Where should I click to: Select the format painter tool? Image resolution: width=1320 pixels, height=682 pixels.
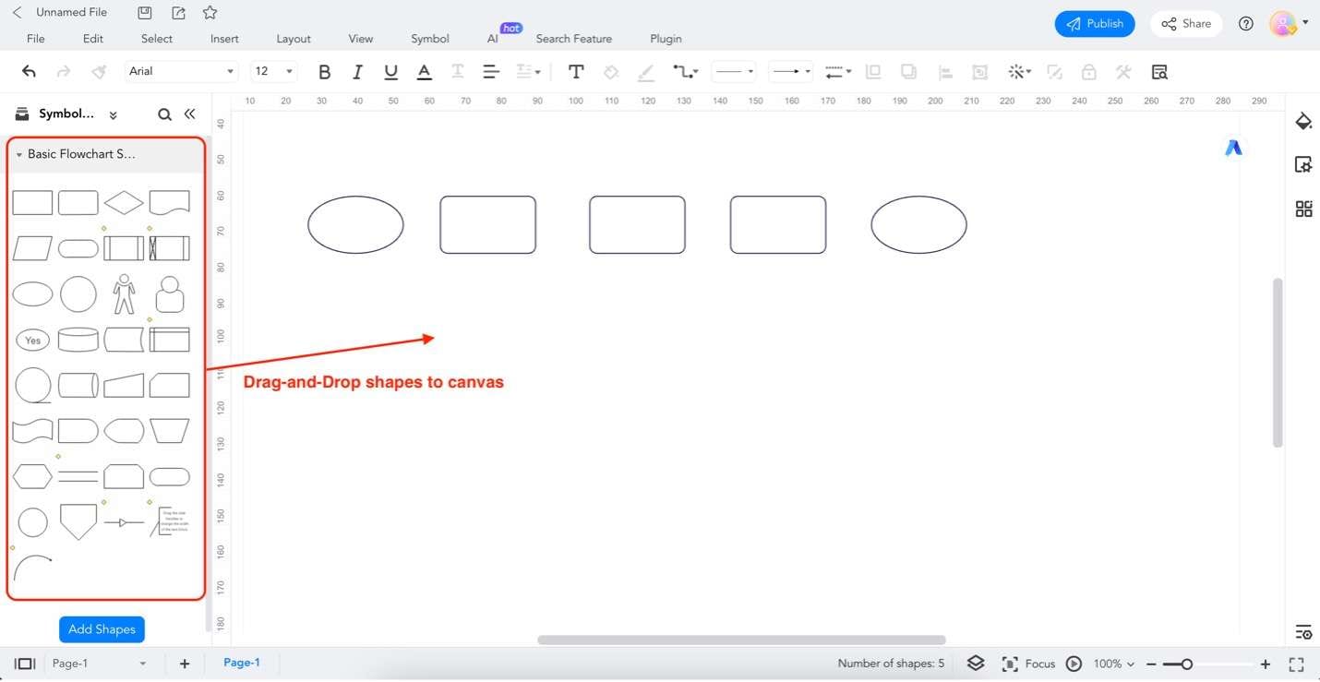tap(99, 71)
